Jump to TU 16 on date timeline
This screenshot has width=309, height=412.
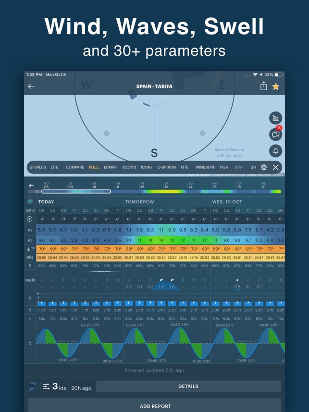[239, 185]
